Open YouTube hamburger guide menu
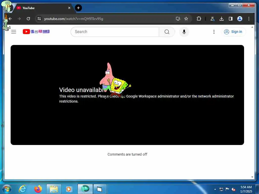 [x=14, y=32]
